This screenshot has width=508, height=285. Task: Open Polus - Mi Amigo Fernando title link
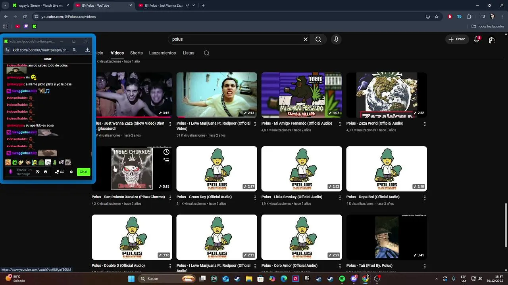[x=297, y=123]
